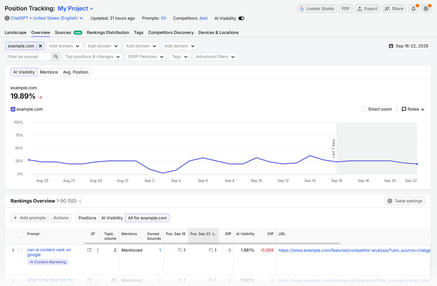Open settings gear icon in header
The height and width of the screenshot is (286, 437).
click(x=426, y=9)
